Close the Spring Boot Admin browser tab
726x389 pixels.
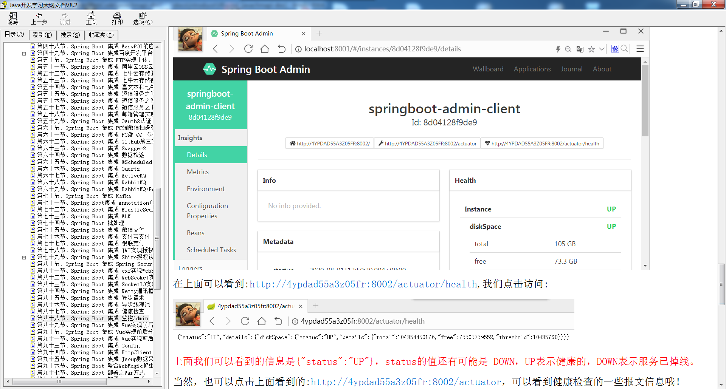[303, 34]
